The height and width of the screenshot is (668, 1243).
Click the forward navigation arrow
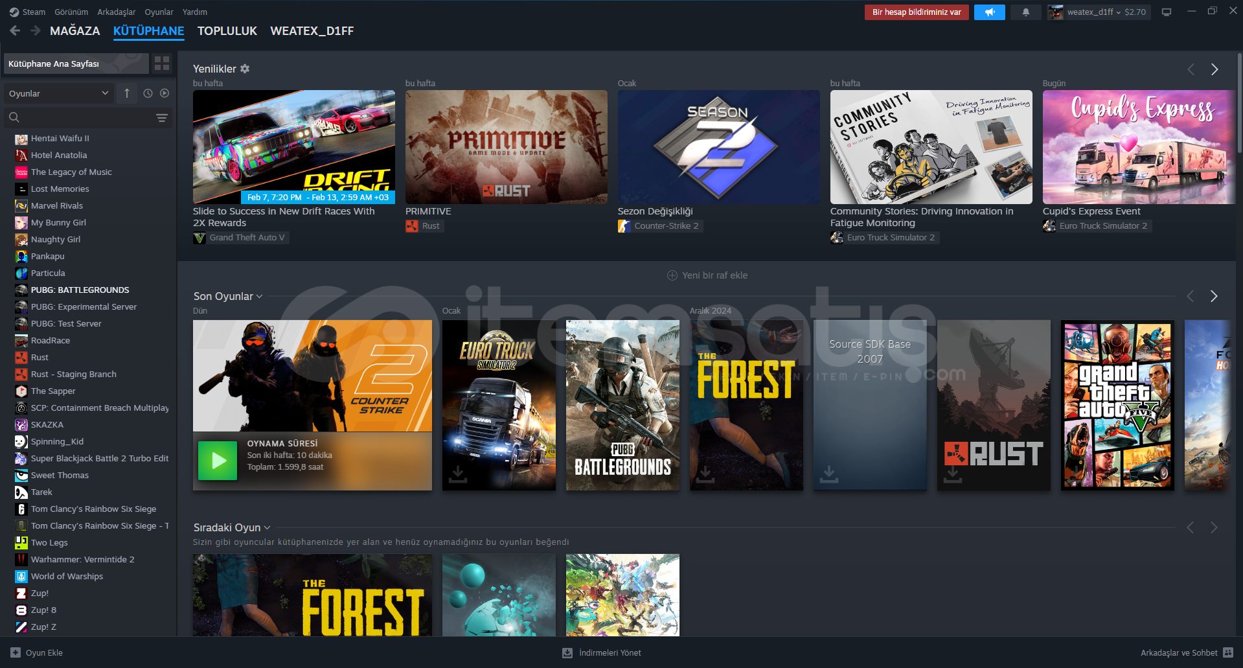tap(36, 30)
